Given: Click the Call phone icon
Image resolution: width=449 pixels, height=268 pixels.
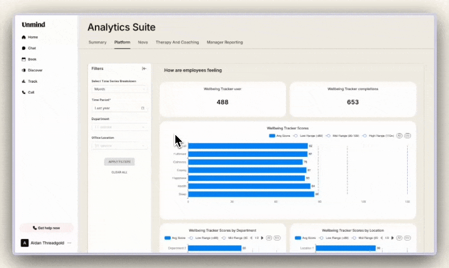Looking at the screenshot, I should click(23, 92).
